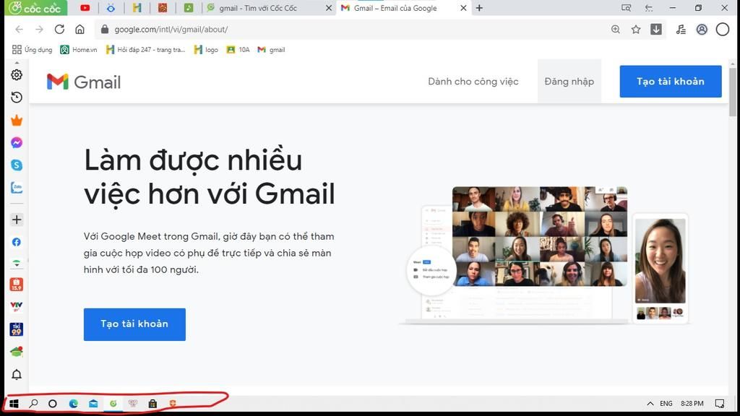Open Zalo in the sidebar
740x416 pixels.
(17, 188)
